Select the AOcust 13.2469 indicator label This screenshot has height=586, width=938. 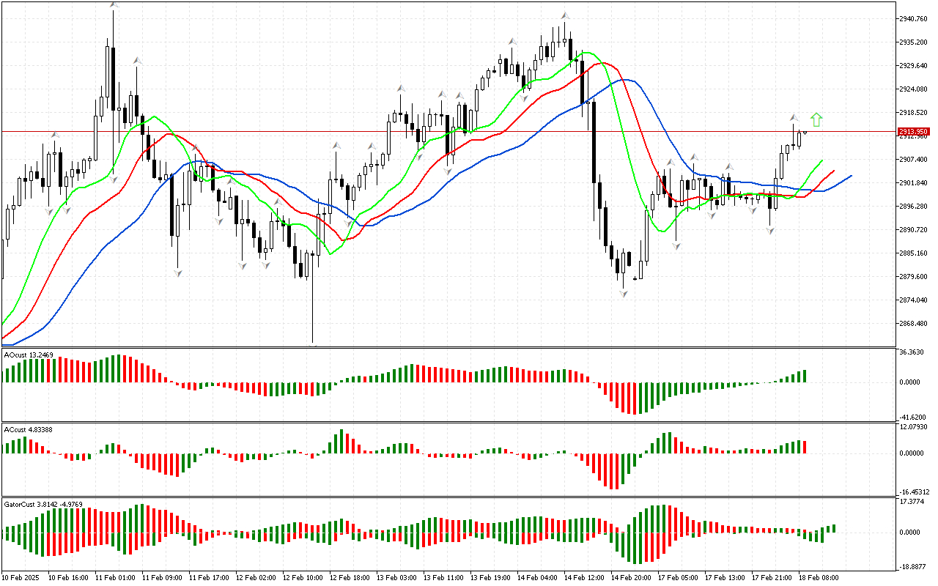(x=29, y=355)
